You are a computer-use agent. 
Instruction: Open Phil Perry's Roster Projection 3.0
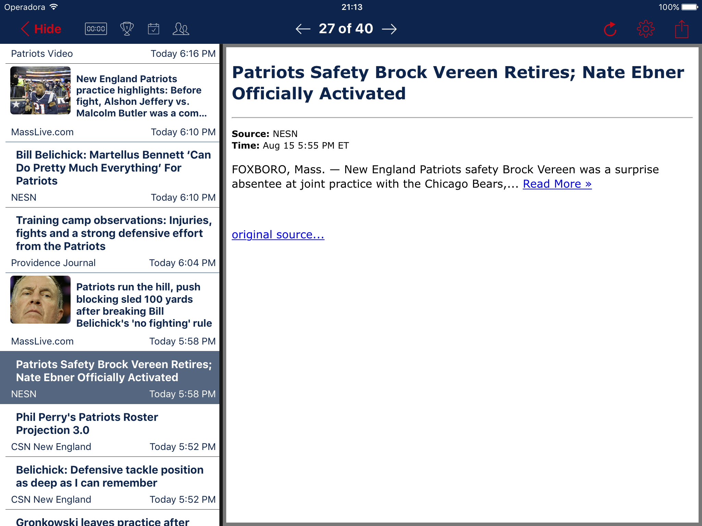coord(87,424)
